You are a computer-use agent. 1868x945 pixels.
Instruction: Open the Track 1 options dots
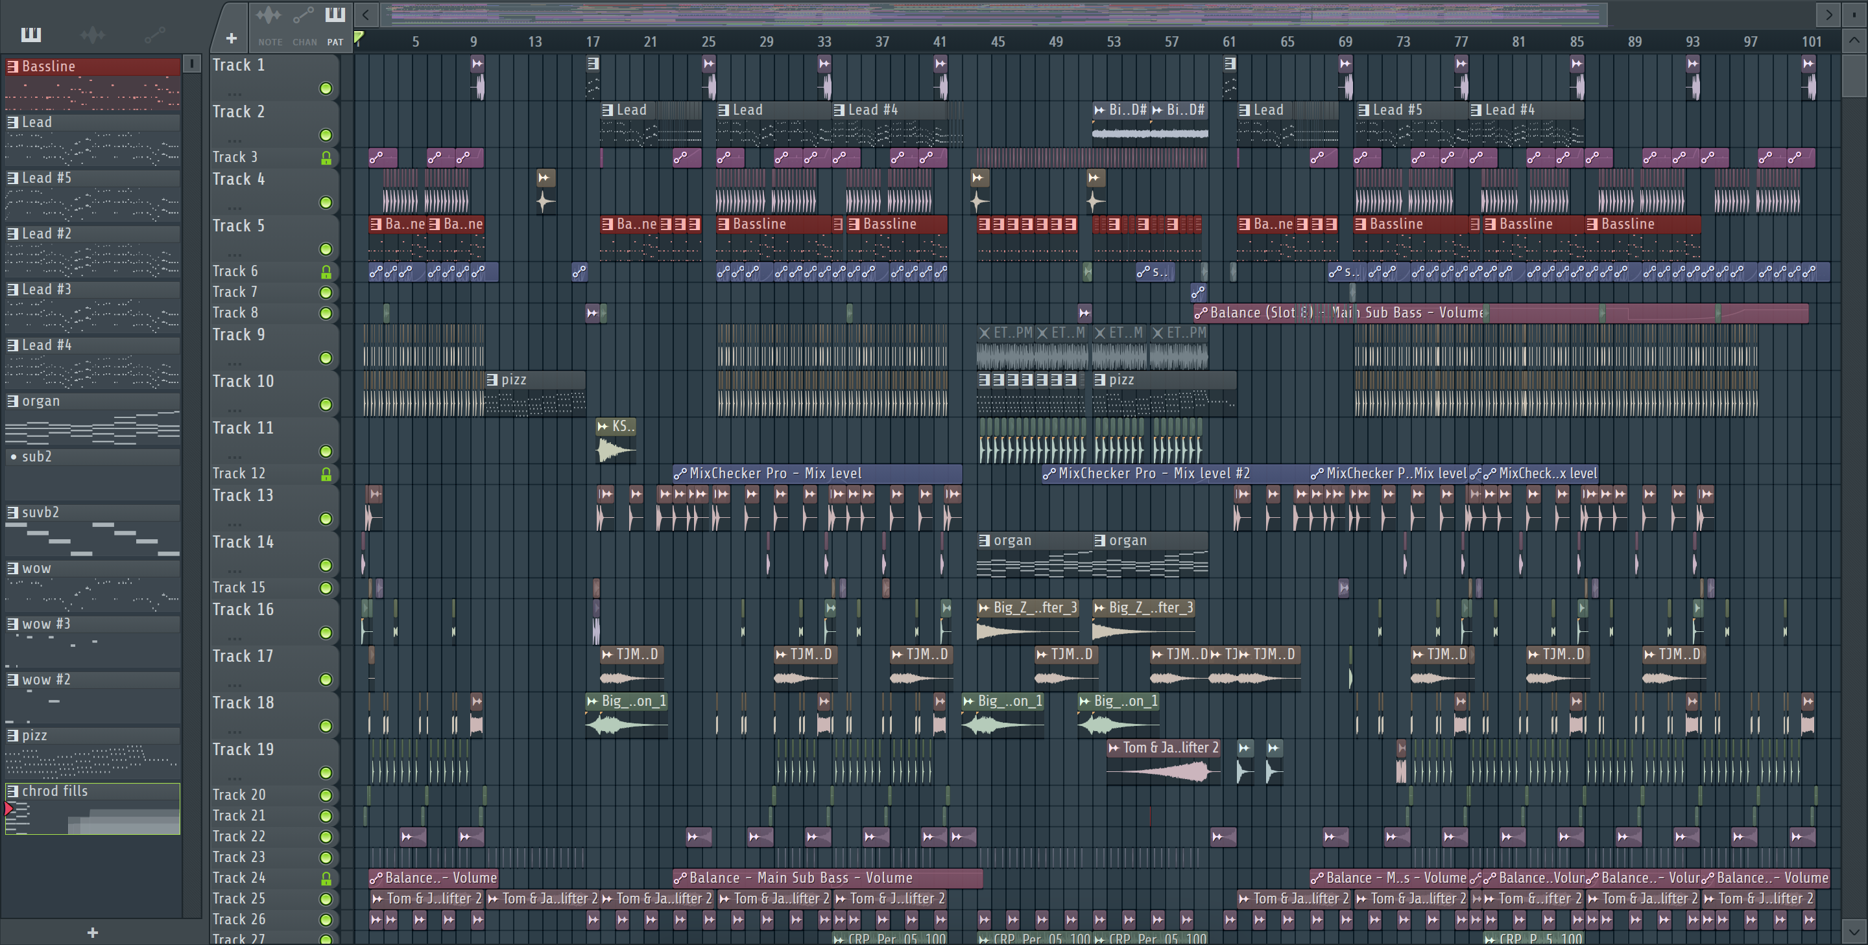[233, 93]
